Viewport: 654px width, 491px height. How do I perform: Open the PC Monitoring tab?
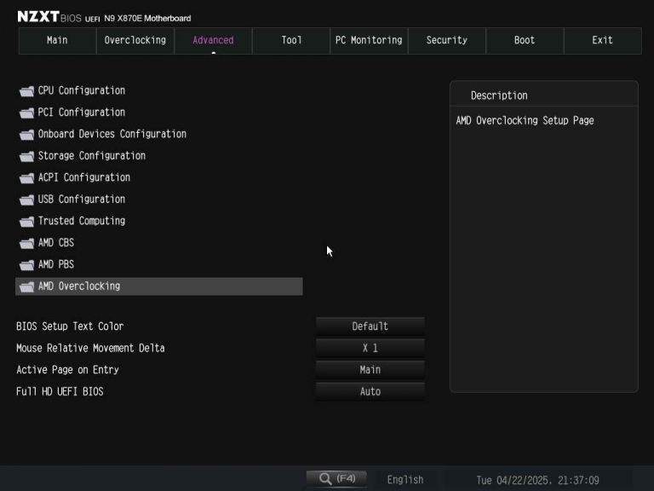(369, 41)
